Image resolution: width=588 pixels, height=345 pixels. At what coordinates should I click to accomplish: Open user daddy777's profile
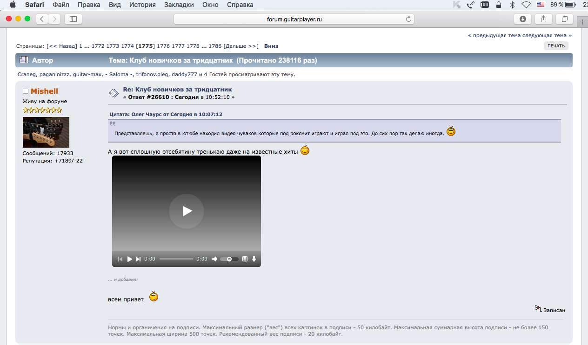184,74
